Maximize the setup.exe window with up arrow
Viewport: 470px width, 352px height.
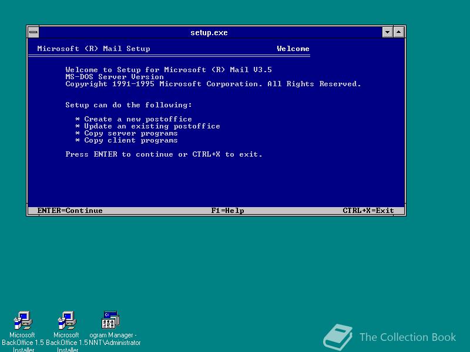click(399, 32)
